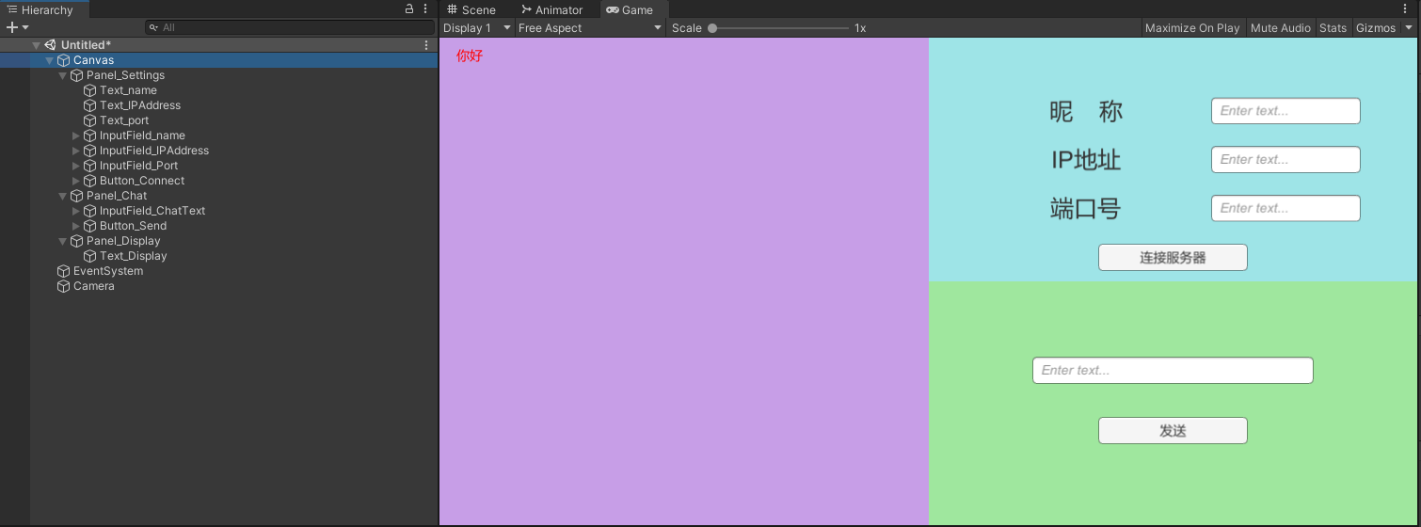The height and width of the screenshot is (527, 1421).
Task: Switch to the Scene tab
Action: coord(471,9)
